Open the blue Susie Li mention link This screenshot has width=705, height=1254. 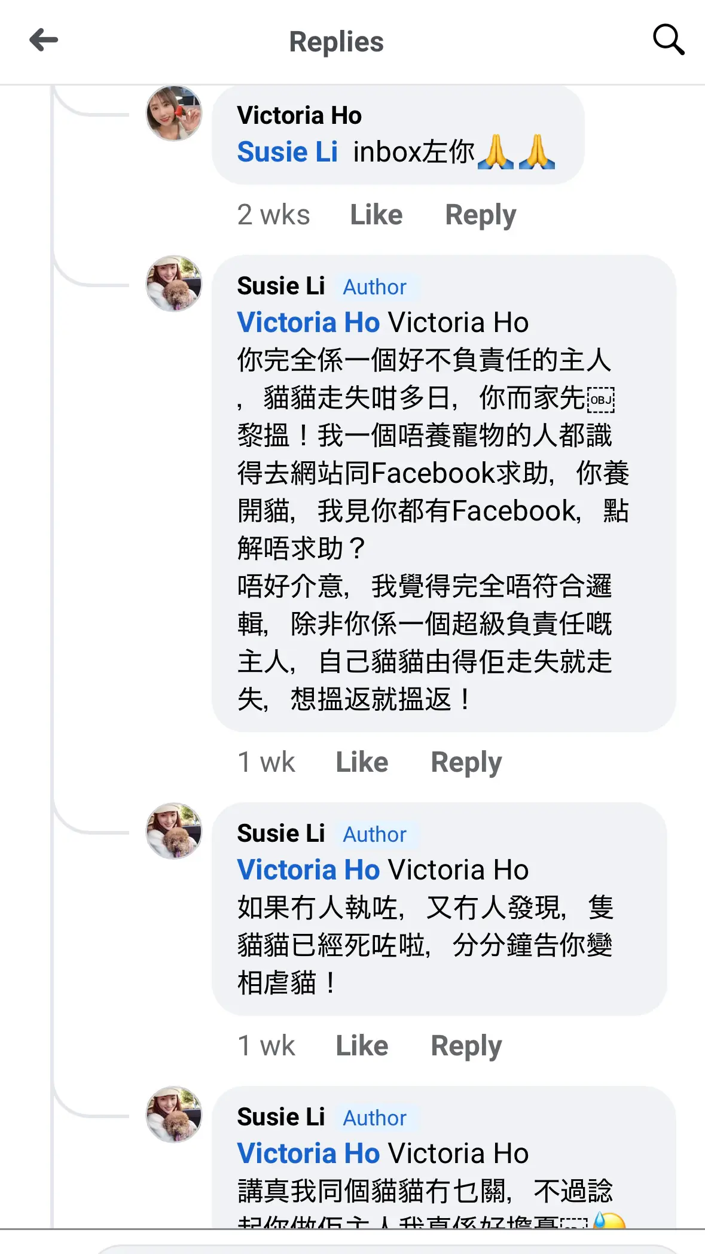click(288, 152)
